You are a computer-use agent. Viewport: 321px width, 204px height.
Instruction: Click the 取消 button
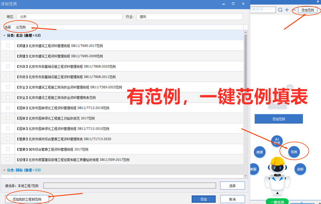click(232, 199)
